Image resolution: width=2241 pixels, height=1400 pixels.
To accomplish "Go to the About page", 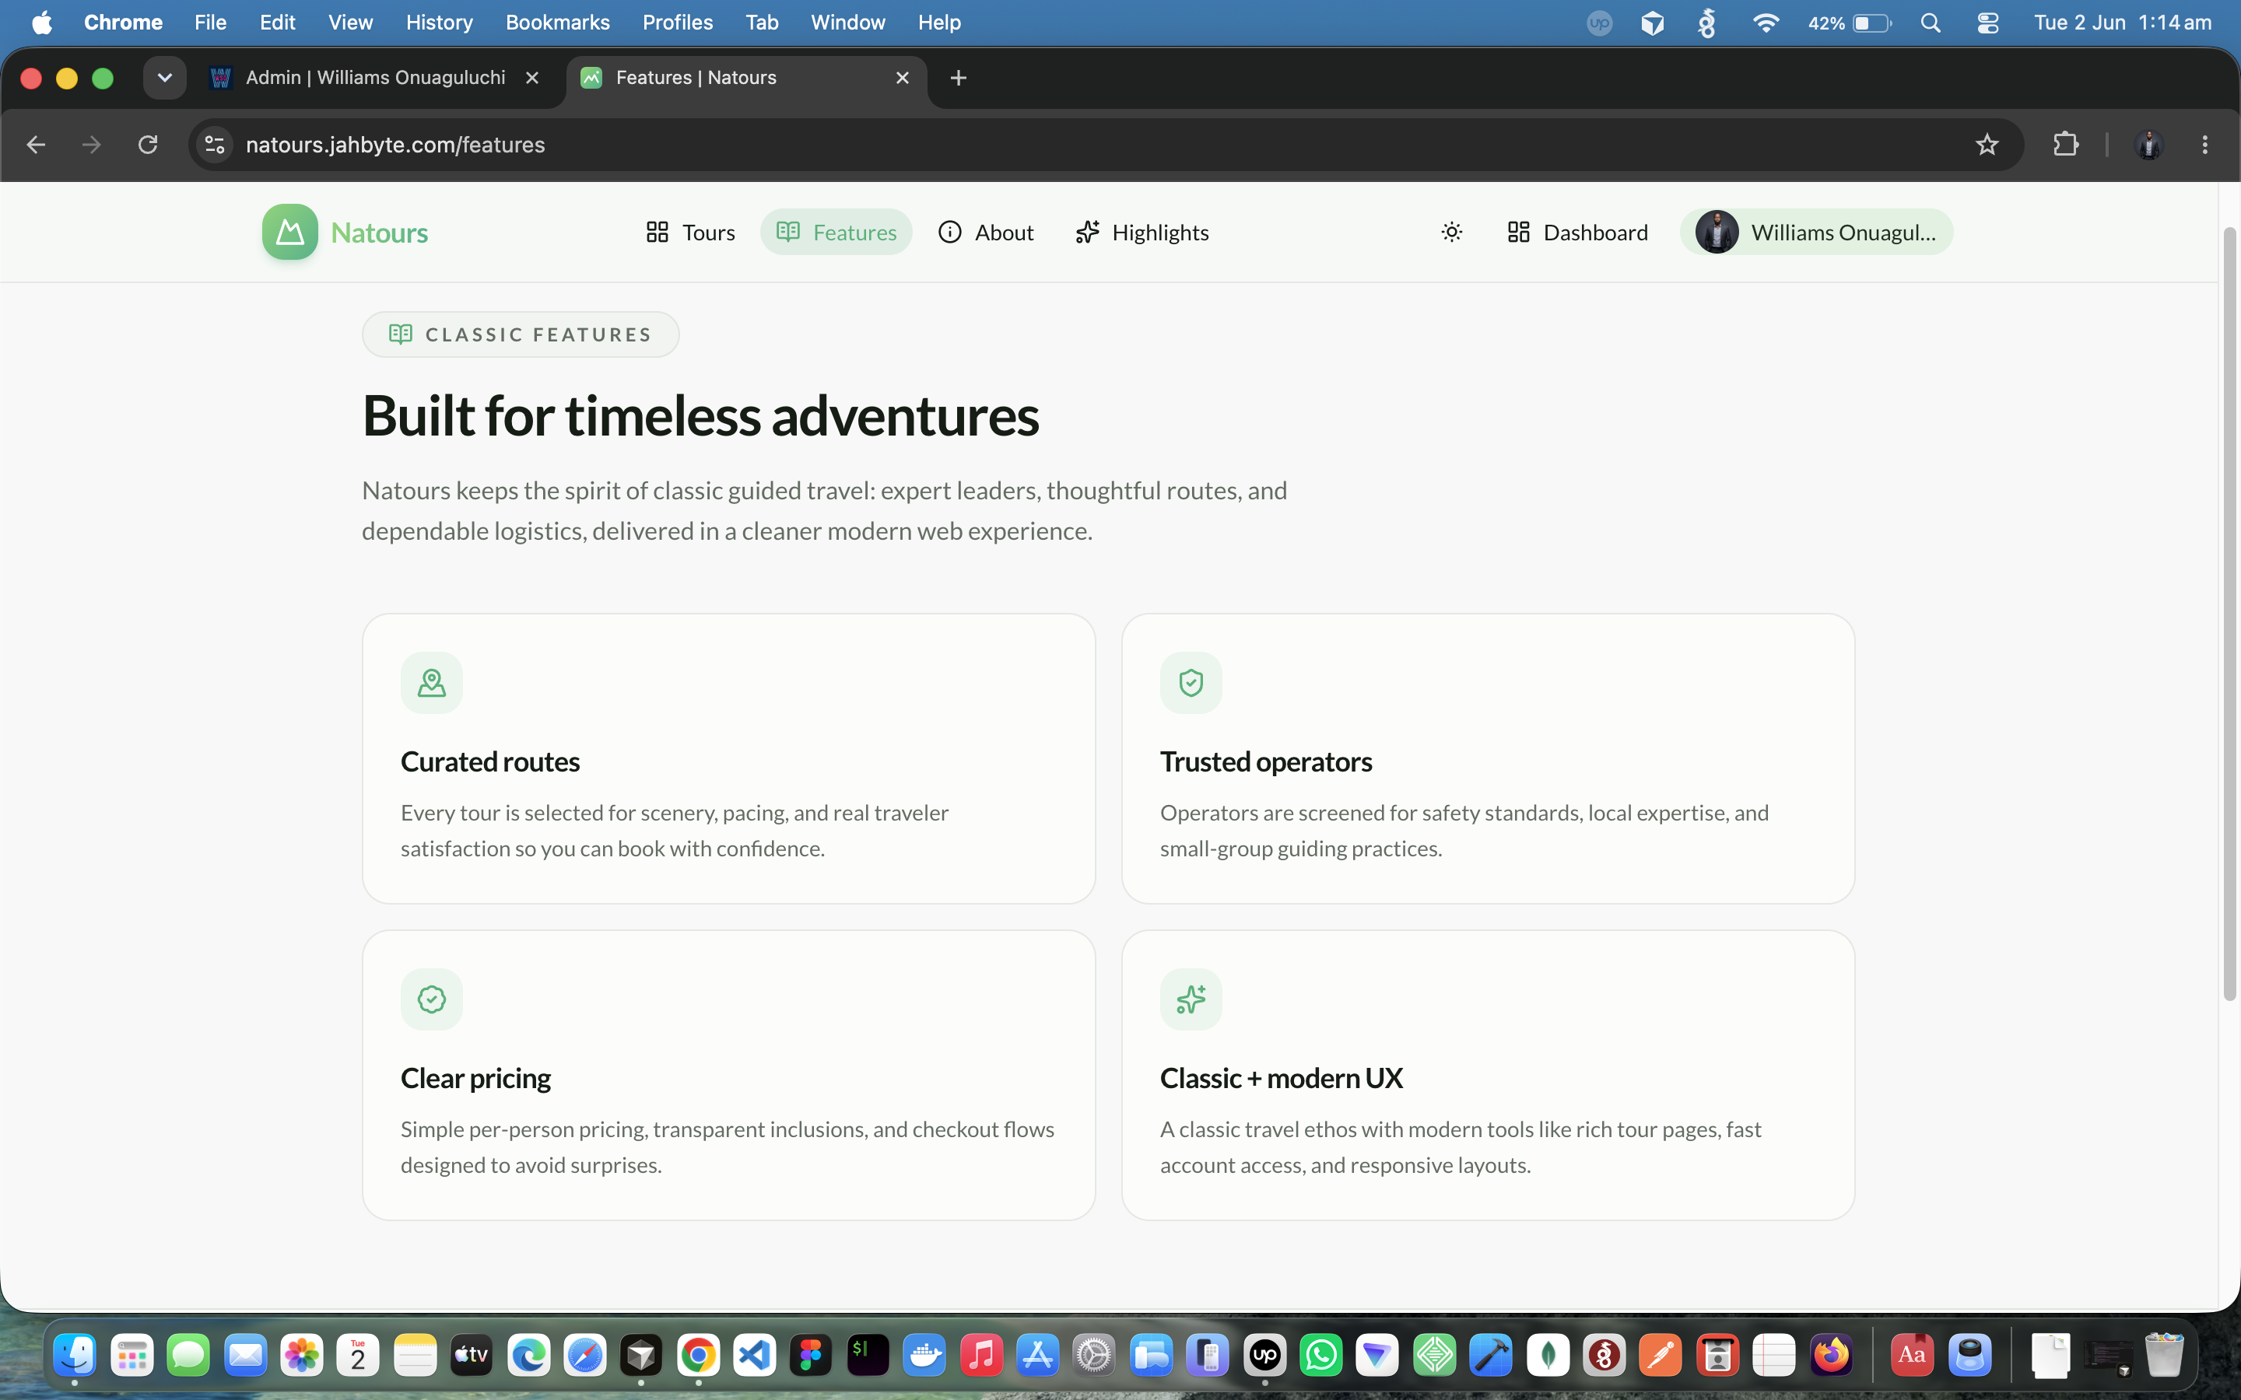I will [985, 233].
